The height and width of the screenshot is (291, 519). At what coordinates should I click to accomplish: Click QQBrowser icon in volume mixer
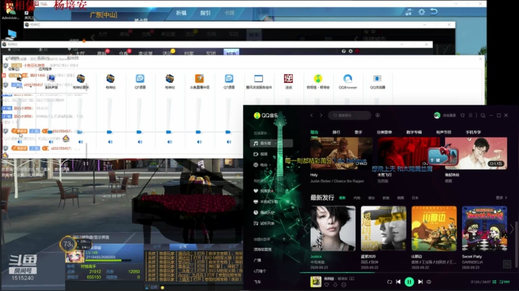tap(347, 79)
